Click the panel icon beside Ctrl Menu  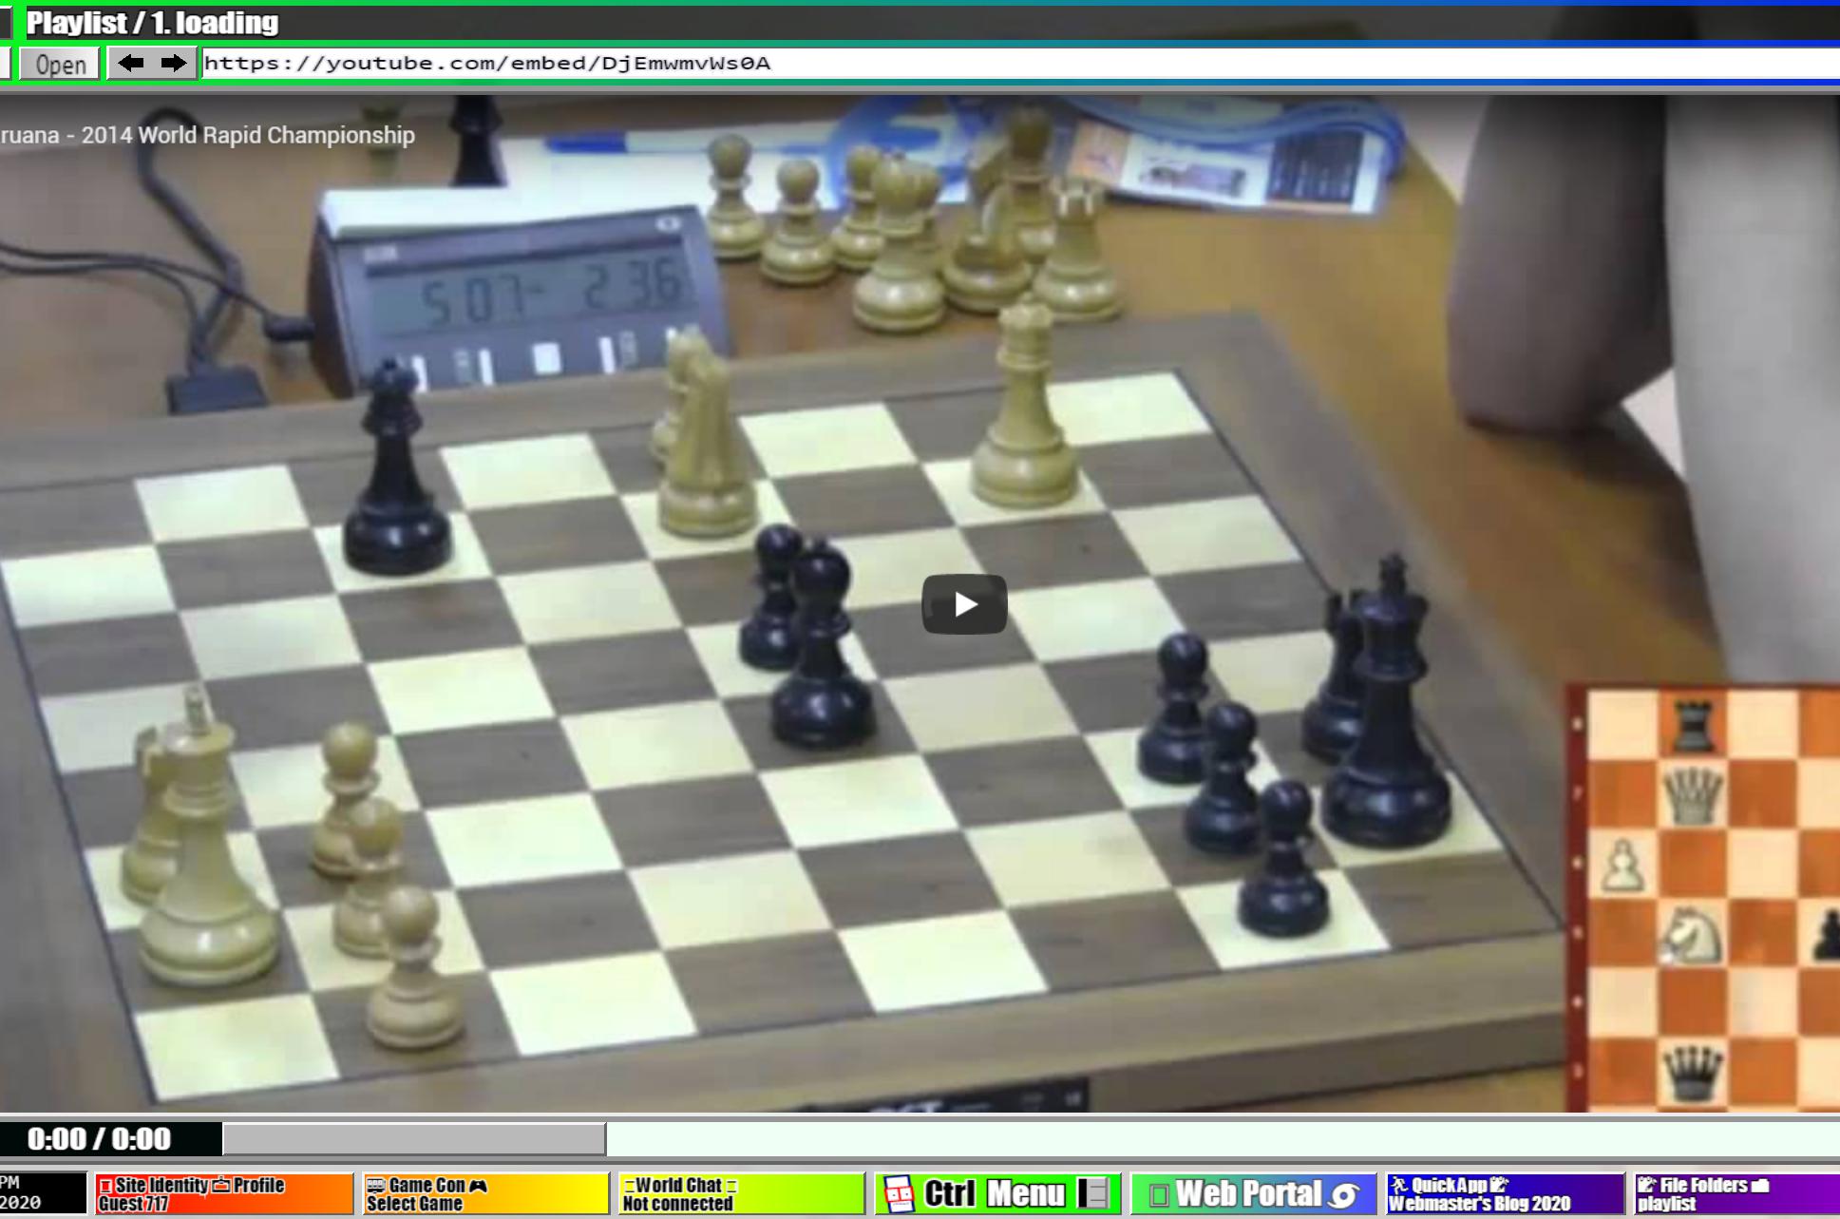point(1093,1194)
